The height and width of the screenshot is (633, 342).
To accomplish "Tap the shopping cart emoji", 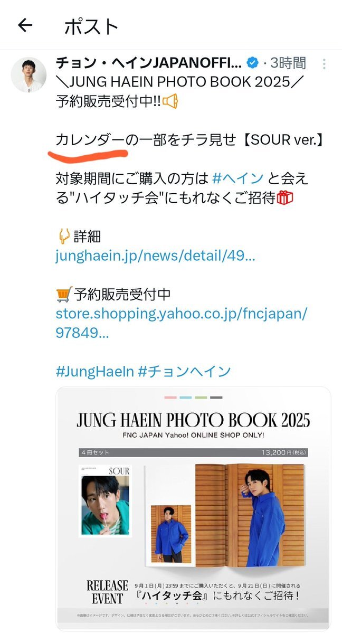I will click(x=64, y=295).
